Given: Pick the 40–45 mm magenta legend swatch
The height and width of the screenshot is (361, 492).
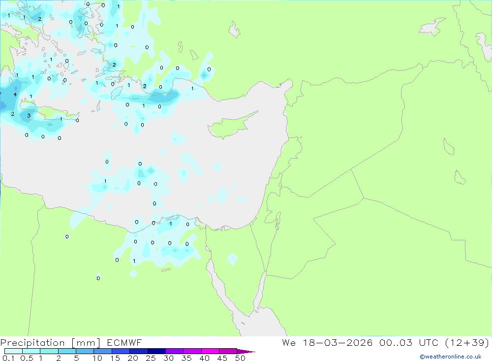Looking at the screenshot, I should pos(210,351).
